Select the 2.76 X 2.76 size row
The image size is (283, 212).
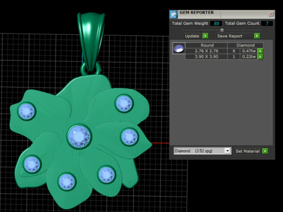(x=206, y=51)
